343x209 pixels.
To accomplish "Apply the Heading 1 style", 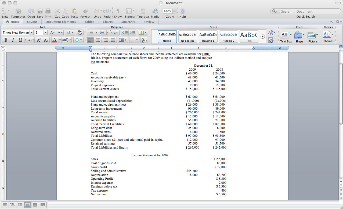I will (x=208, y=37).
